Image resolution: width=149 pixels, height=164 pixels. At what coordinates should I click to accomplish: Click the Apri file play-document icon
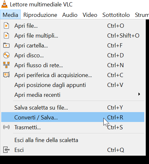(x=6, y=25)
